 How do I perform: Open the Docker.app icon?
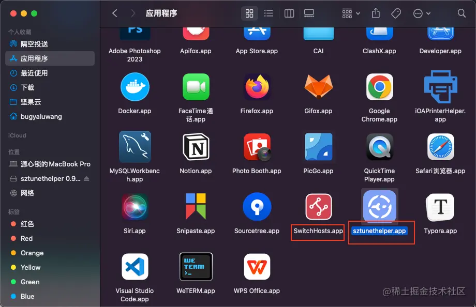(135, 87)
